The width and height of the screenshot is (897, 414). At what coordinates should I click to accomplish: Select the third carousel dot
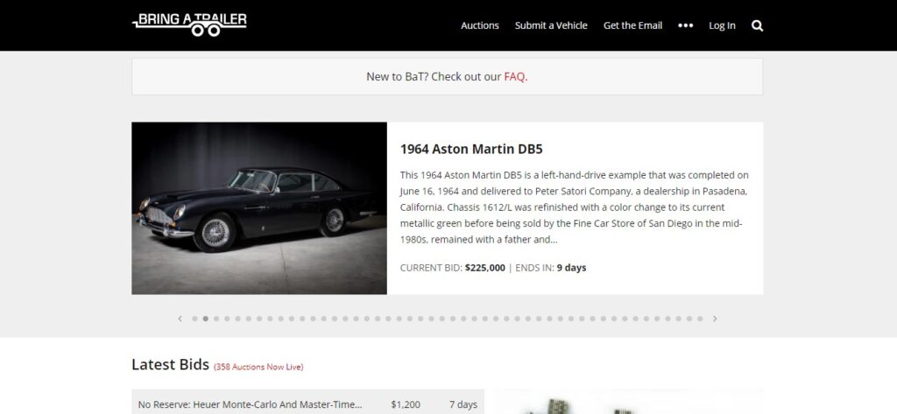coord(216,319)
